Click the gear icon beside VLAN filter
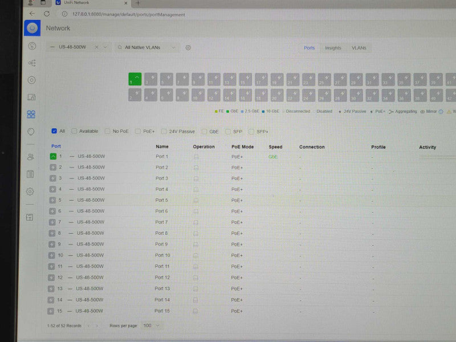 click(x=188, y=48)
